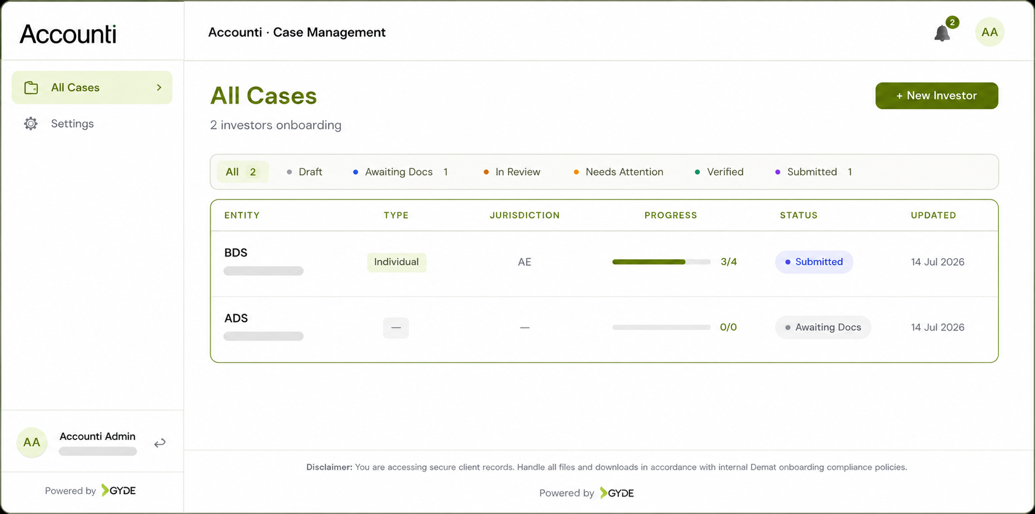Click the Settings gear icon
Screen dimensions: 1035x514
pos(31,124)
